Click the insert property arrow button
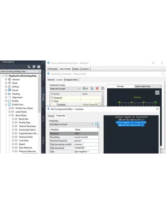Image resolution: width=166 pixels, height=214 pixels. pos(97,124)
